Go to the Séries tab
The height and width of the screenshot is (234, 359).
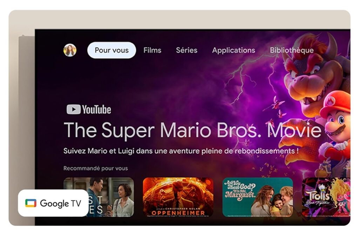187,50
